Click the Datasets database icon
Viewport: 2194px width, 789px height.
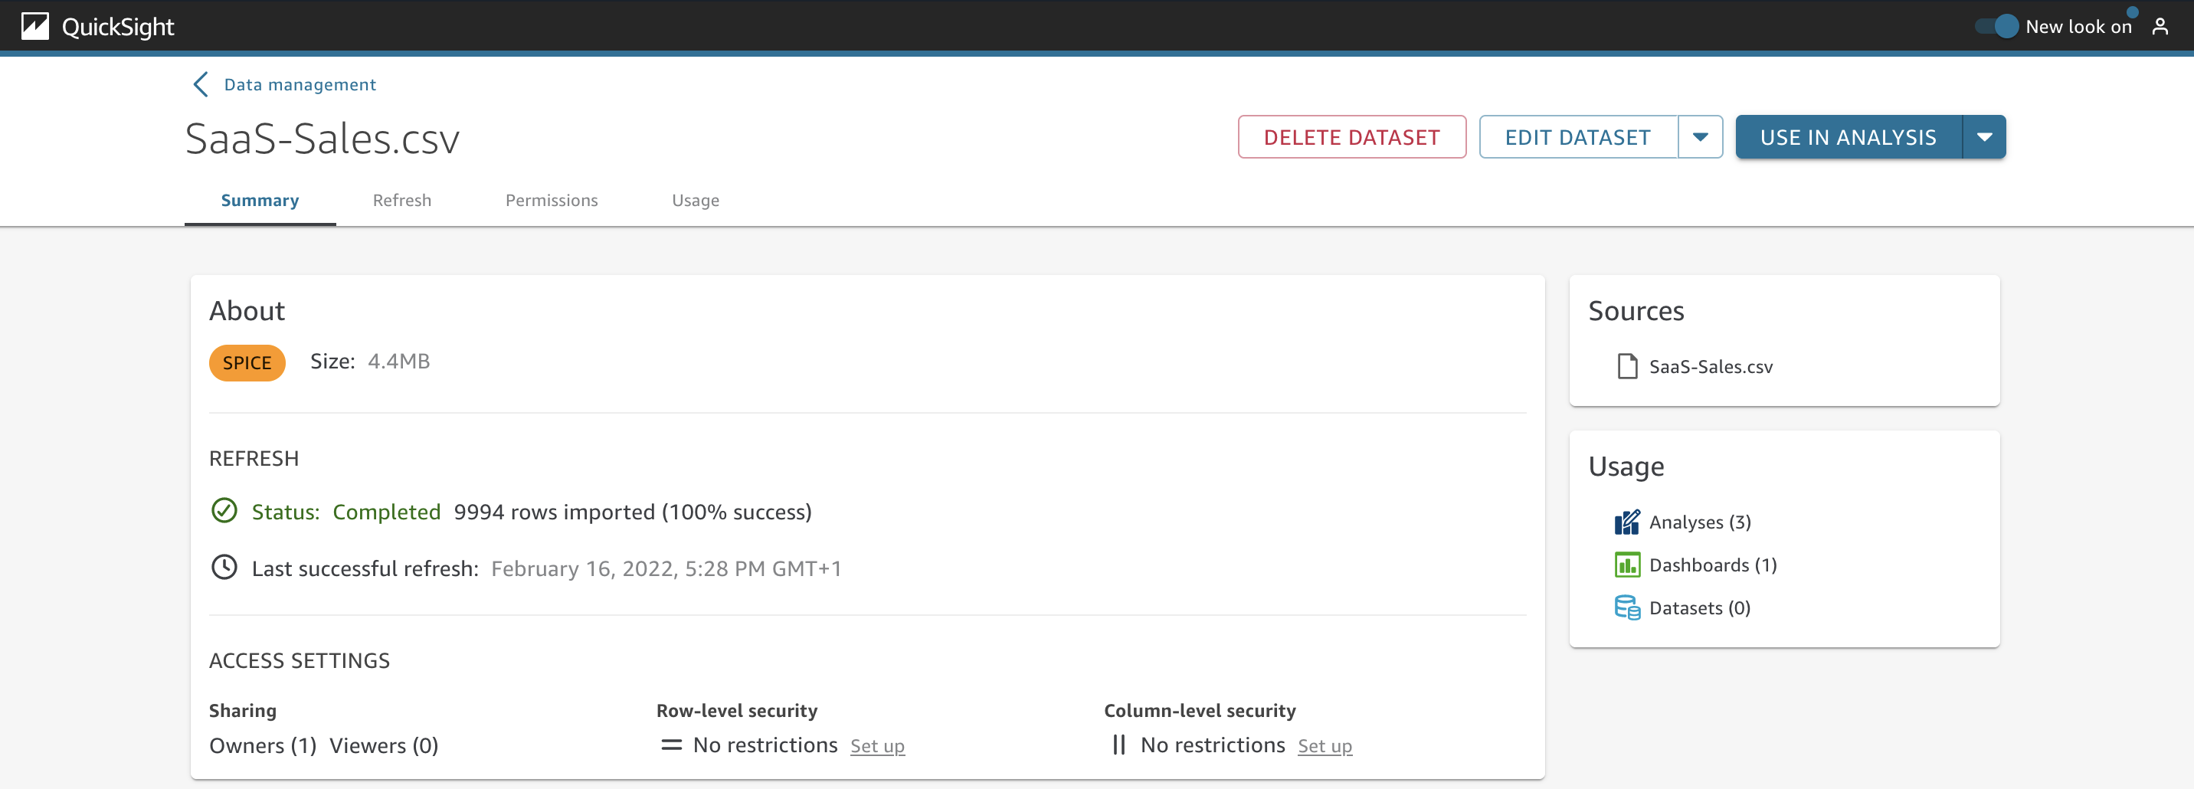coord(1626,607)
